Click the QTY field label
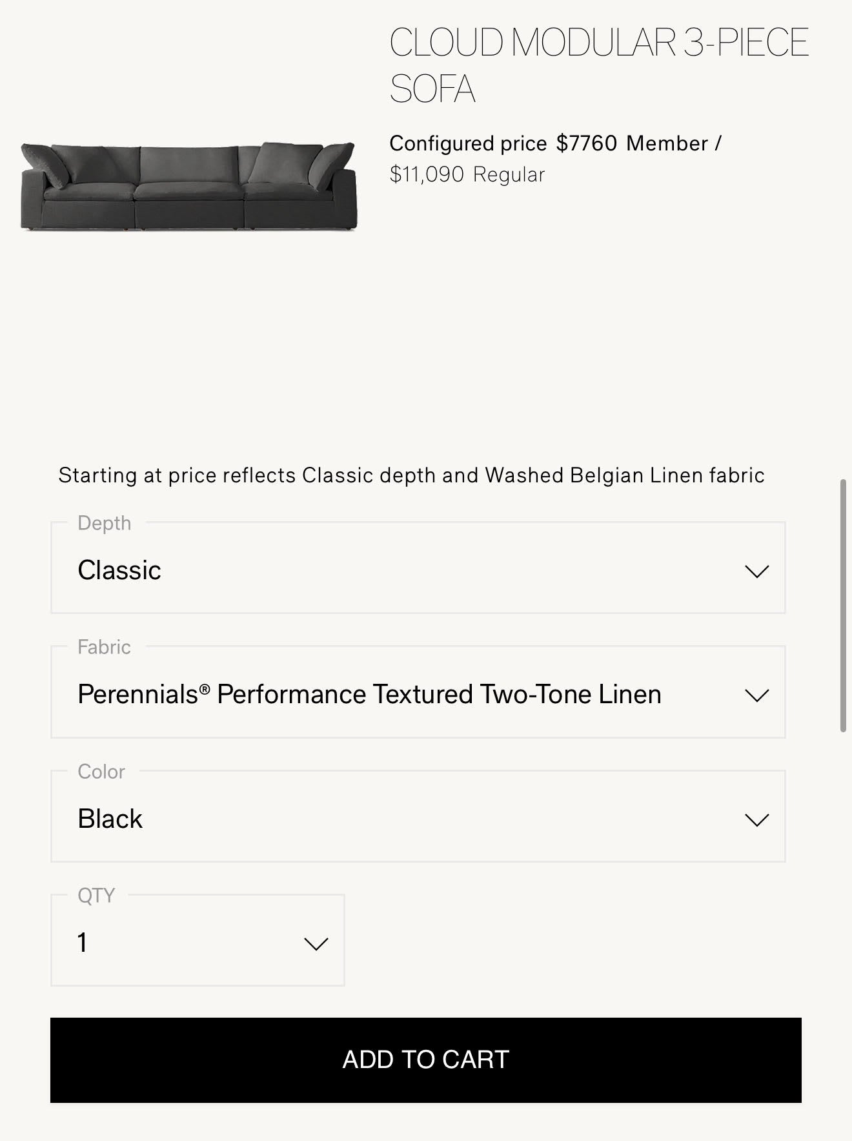The height and width of the screenshot is (1141, 852). click(96, 896)
